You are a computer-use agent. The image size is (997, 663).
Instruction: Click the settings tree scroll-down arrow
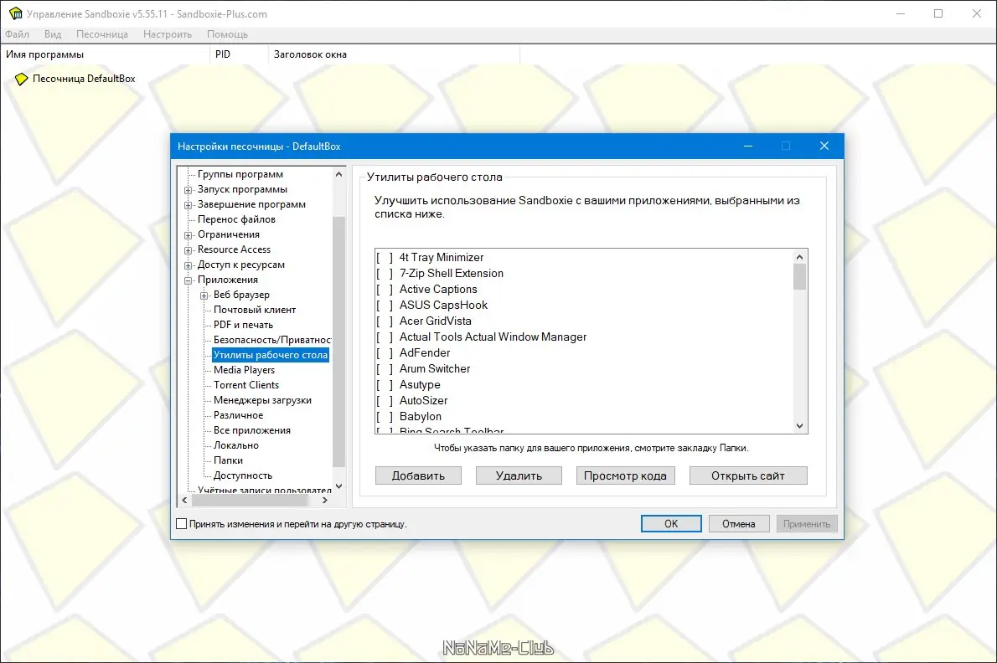(339, 486)
